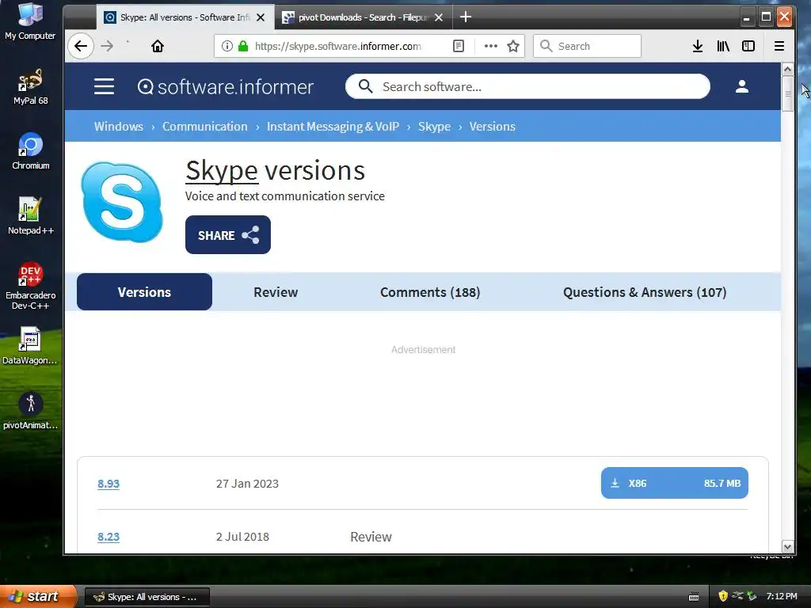This screenshot has height=608, width=811.
Task: Open the browser home page icon
Action: (158, 46)
